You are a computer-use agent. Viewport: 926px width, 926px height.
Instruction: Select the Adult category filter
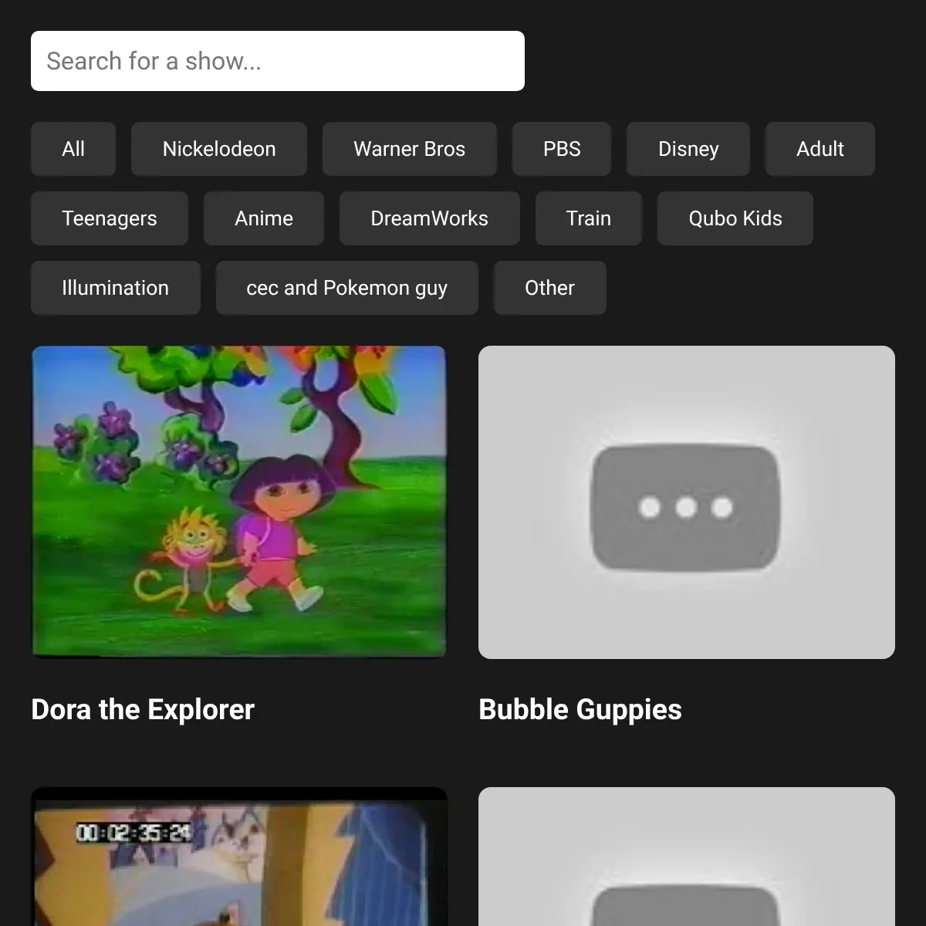click(x=820, y=149)
